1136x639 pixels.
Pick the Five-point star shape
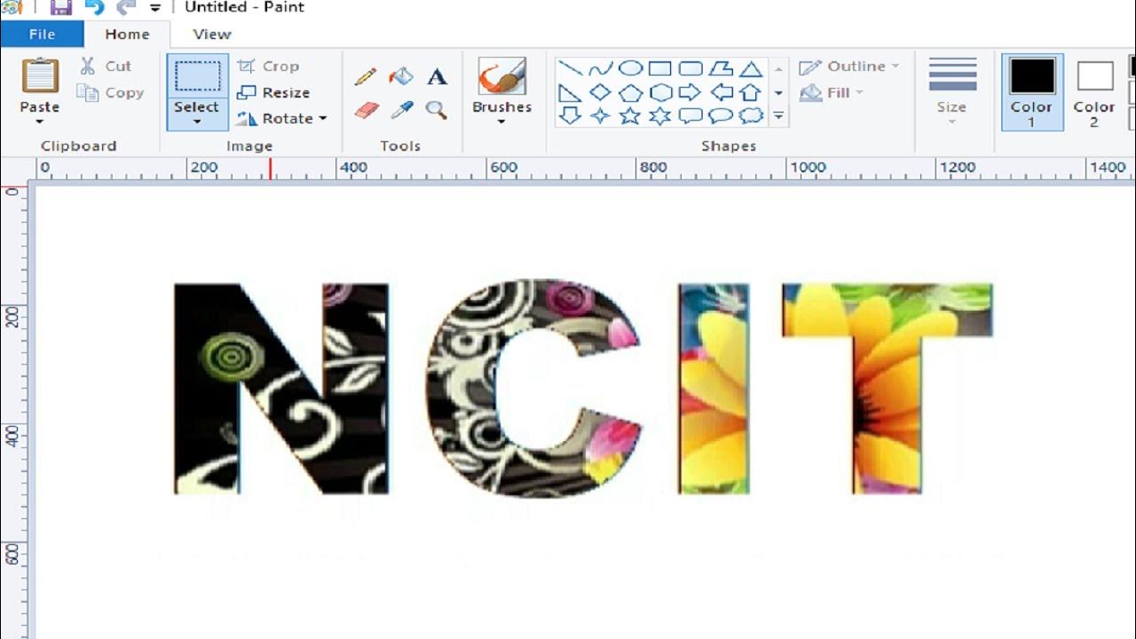(x=630, y=115)
